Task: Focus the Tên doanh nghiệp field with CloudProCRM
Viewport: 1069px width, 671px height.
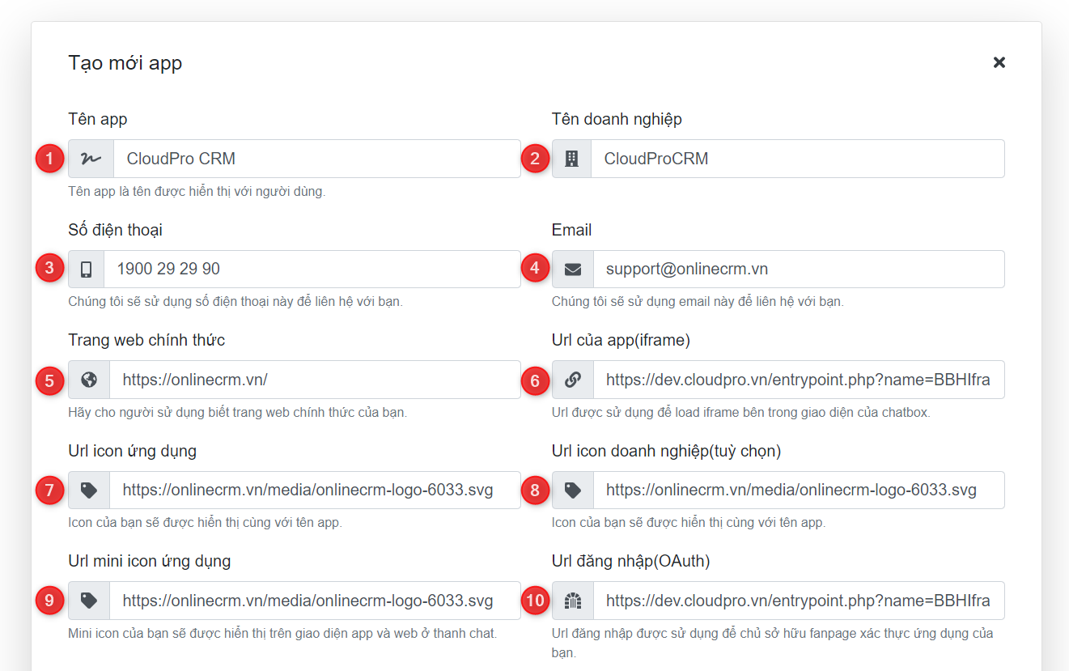Action: (x=798, y=159)
